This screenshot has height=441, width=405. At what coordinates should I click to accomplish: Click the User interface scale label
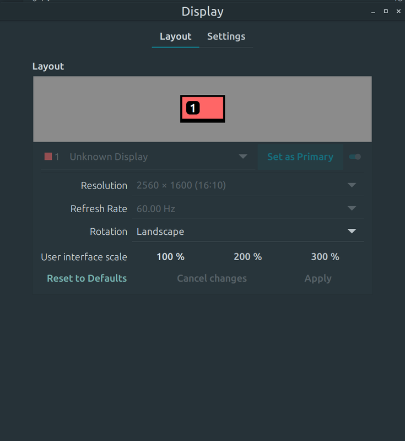click(84, 257)
